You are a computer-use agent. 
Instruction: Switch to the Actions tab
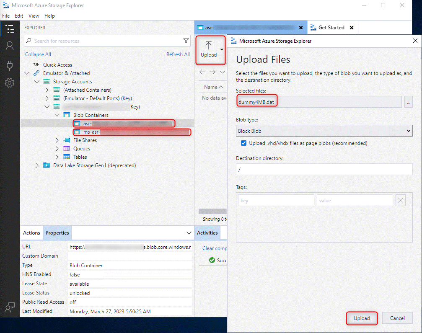click(x=31, y=233)
